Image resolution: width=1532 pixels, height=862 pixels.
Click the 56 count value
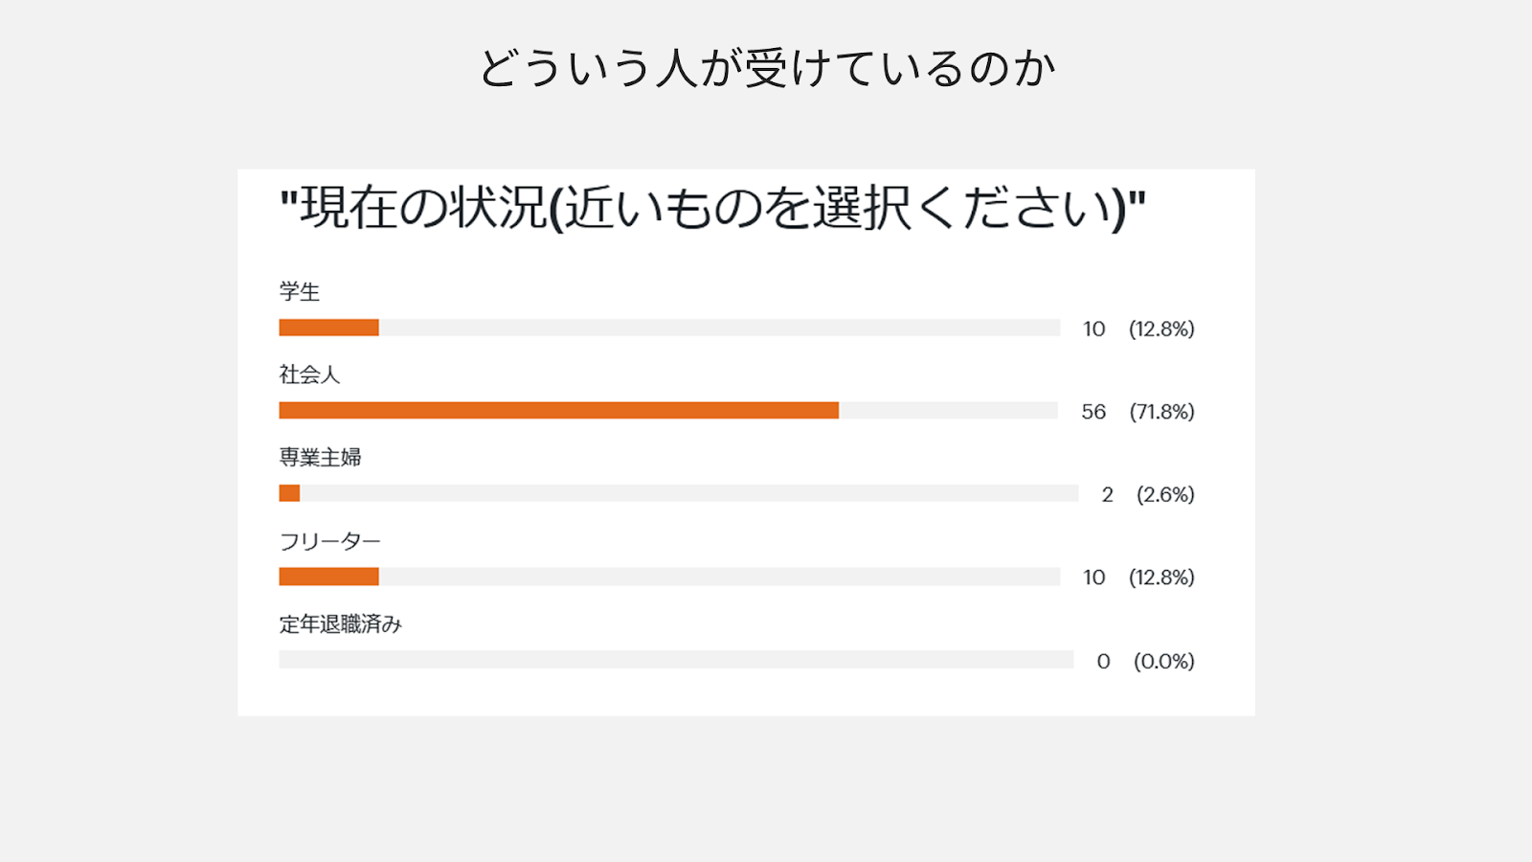[x=1093, y=412]
